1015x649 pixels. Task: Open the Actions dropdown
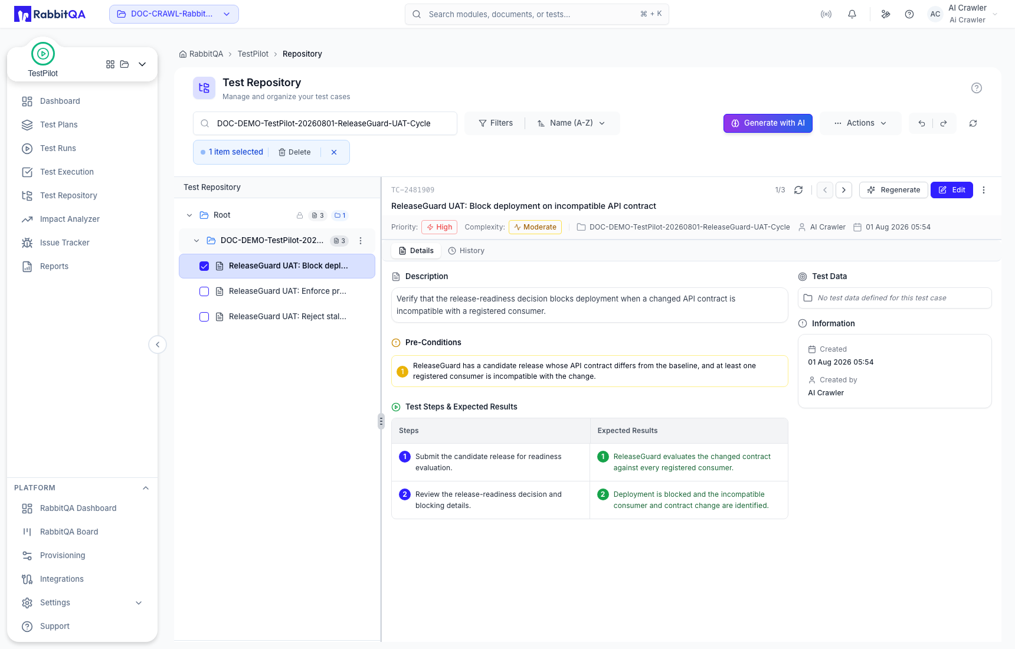(860, 123)
